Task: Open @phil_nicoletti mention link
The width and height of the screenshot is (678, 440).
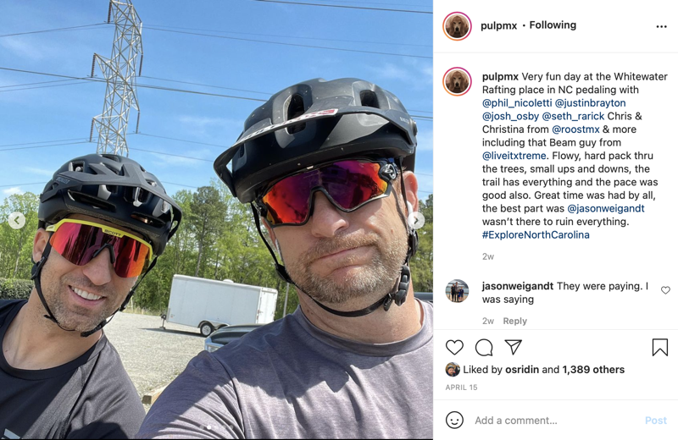Action: (517, 102)
